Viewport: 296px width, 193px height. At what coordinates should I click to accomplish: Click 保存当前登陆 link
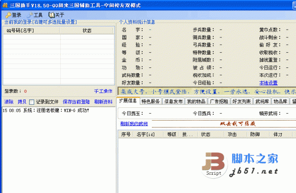[x=76, y=102]
